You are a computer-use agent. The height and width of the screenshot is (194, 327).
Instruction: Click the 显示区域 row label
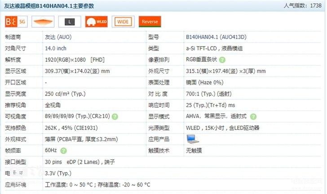click(x=15, y=71)
